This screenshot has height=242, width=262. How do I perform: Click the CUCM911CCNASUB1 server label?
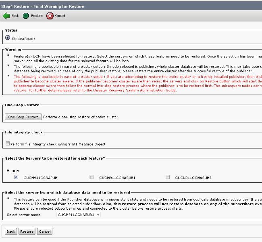[x=117, y=178]
